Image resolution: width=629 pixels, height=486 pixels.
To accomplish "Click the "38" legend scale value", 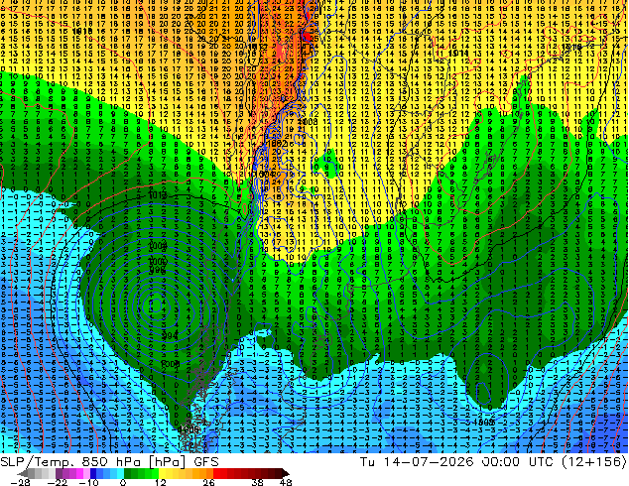I will pos(258,482).
